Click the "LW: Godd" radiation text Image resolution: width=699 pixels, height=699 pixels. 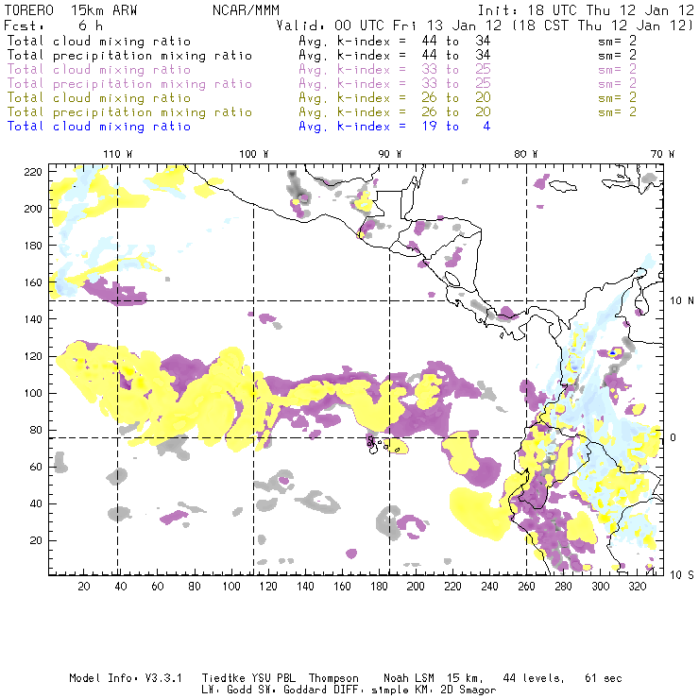tap(227, 690)
